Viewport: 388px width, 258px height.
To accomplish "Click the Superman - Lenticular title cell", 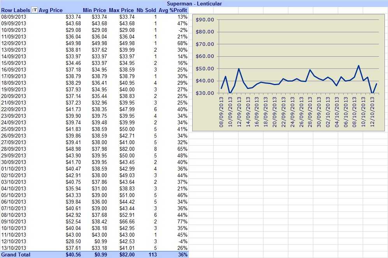I will tap(194, 3).
